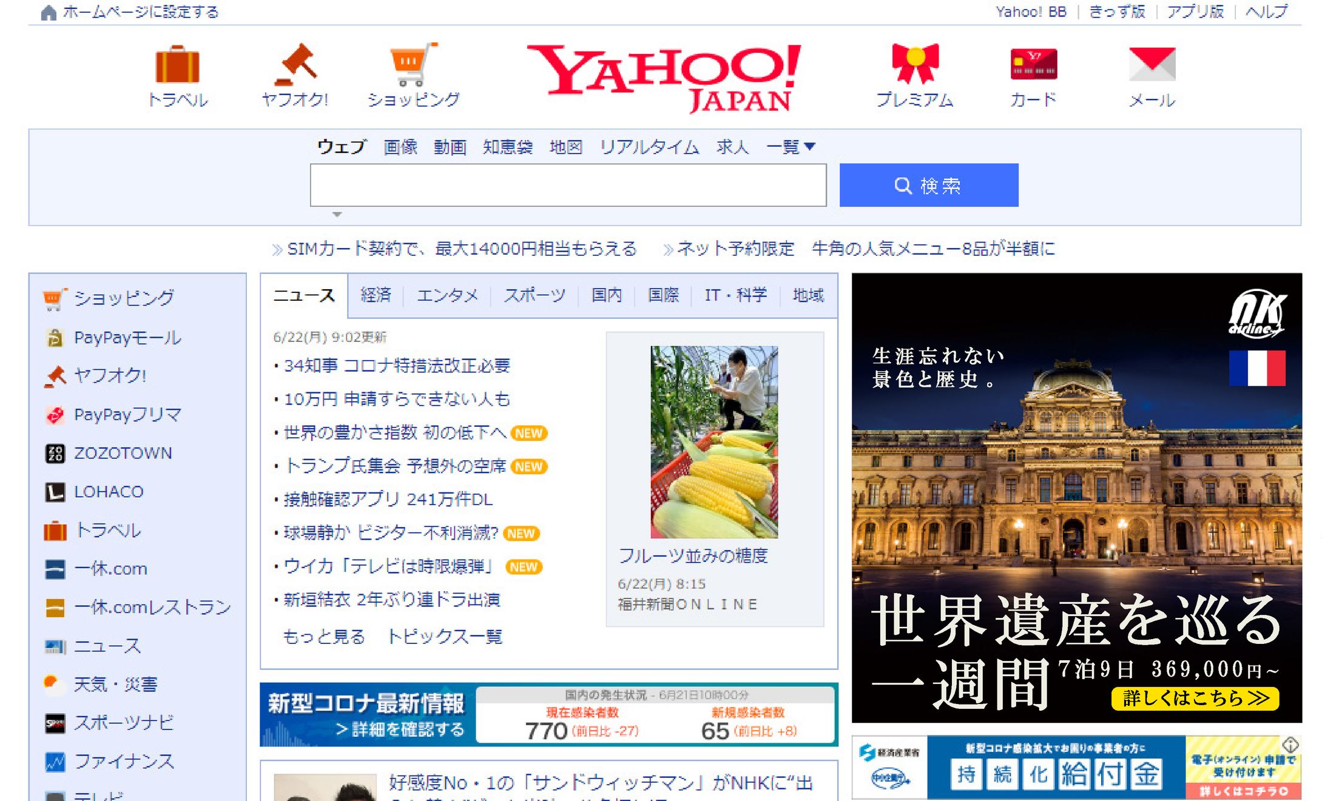Viewport: 1325px width, 801px height.
Task: Click sidebar LOHACO icon
Action: click(x=55, y=492)
